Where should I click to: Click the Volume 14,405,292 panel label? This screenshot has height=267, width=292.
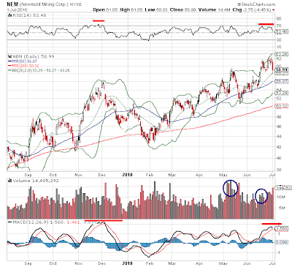[x=36, y=181]
